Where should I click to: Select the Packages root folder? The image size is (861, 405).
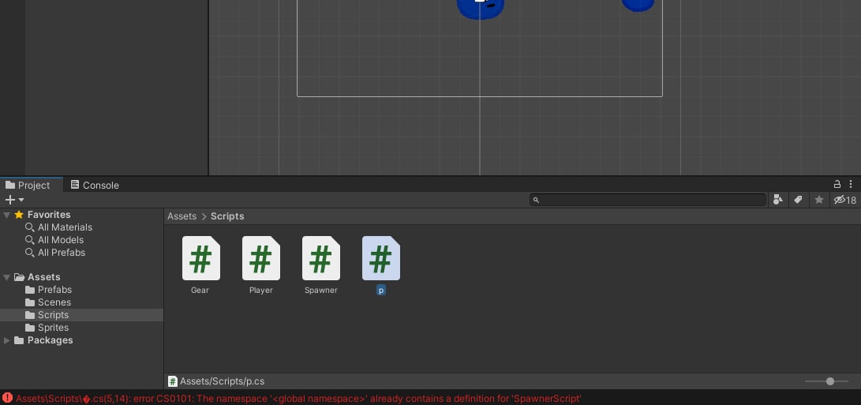coord(50,340)
